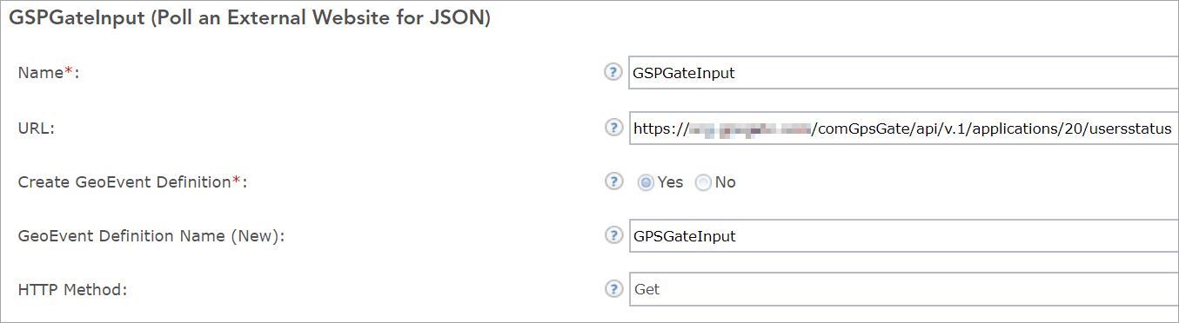Click the red asterisk beside Name
1179x323 pixels.
click(69, 71)
